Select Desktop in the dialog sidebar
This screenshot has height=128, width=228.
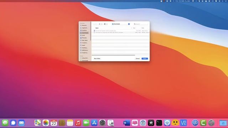tap(84, 30)
